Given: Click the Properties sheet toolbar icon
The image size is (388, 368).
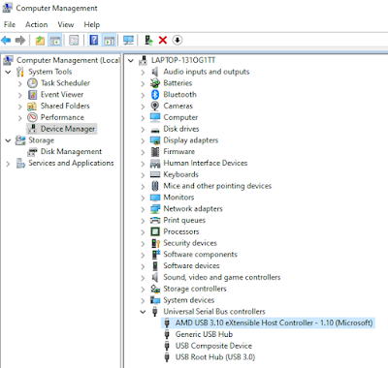Looking at the screenshot, I should tap(74, 41).
